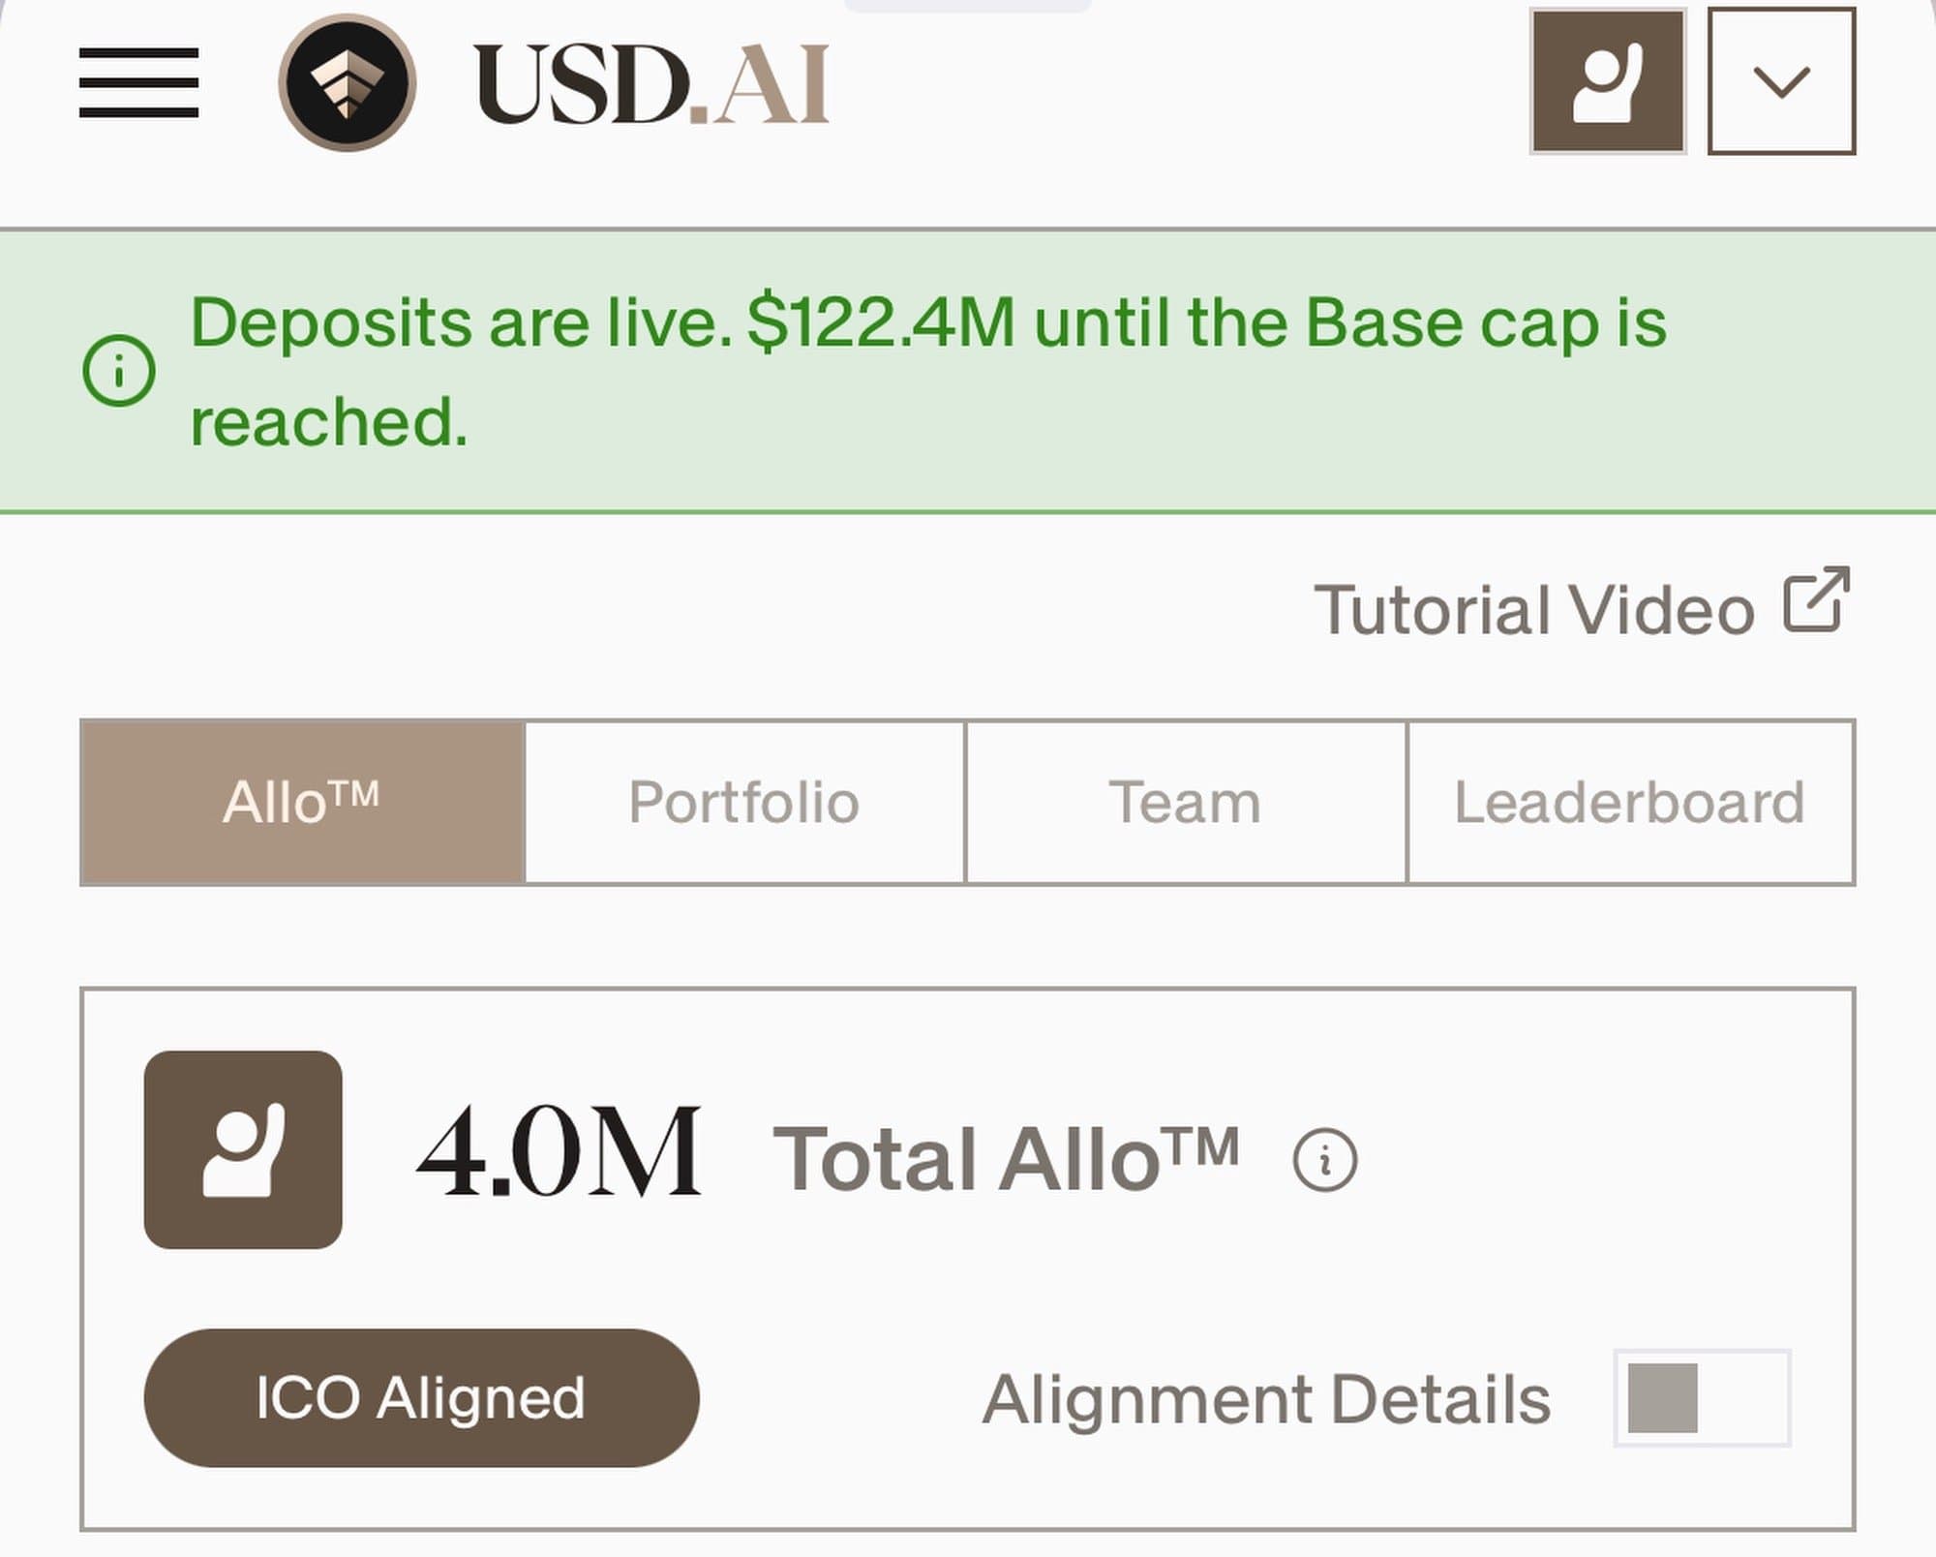Click the USD.AI wordmark text

[651, 84]
